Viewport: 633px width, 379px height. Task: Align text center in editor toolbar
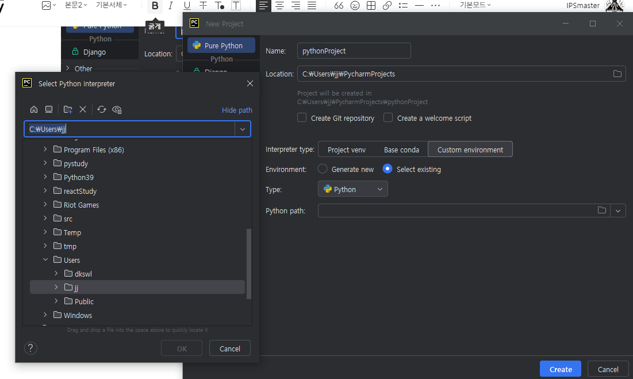coord(279,6)
